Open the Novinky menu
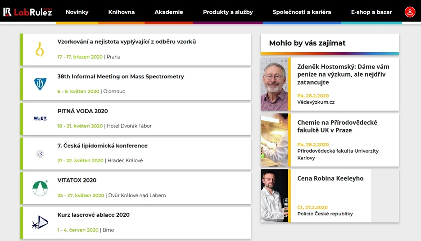421x241 pixels. coord(77,12)
